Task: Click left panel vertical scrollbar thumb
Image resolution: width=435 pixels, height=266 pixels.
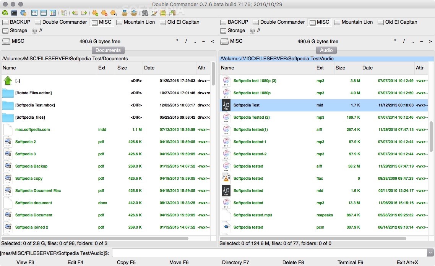Action: click(x=213, y=73)
